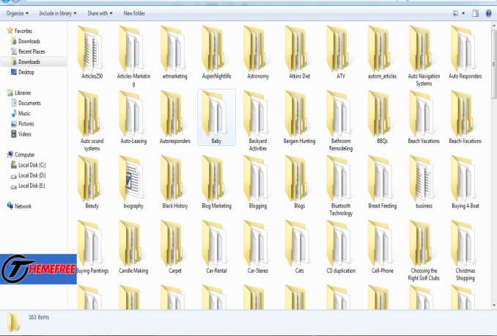The image size is (497, 336).
Task: Select the Baby folder icon
Action: point(216,114)
